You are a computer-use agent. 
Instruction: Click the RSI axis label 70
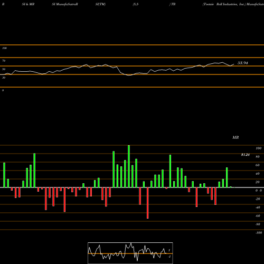(4, 61)
